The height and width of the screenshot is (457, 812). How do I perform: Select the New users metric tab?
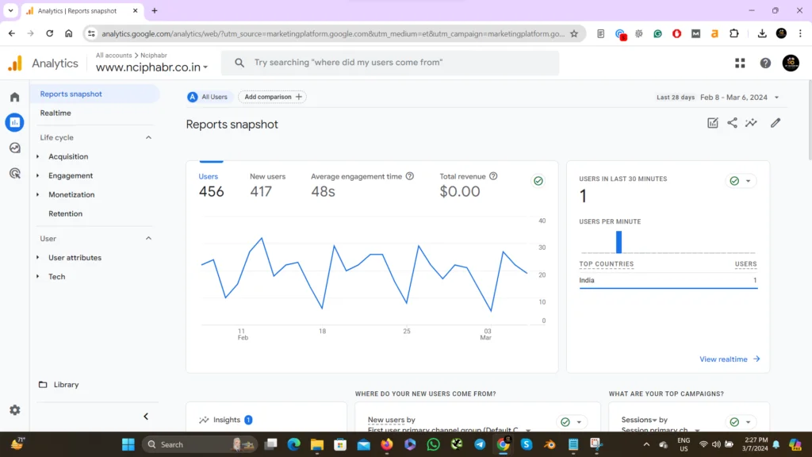click(267, 185)
